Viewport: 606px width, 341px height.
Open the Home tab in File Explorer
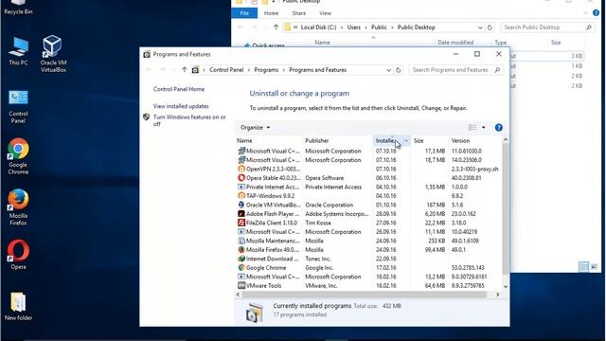[x=271, y=13]
